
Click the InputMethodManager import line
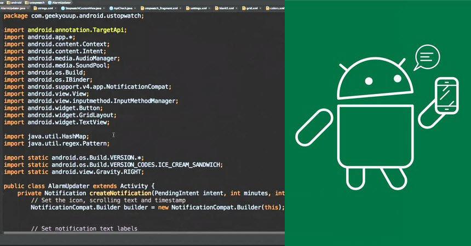pos(91,101)
